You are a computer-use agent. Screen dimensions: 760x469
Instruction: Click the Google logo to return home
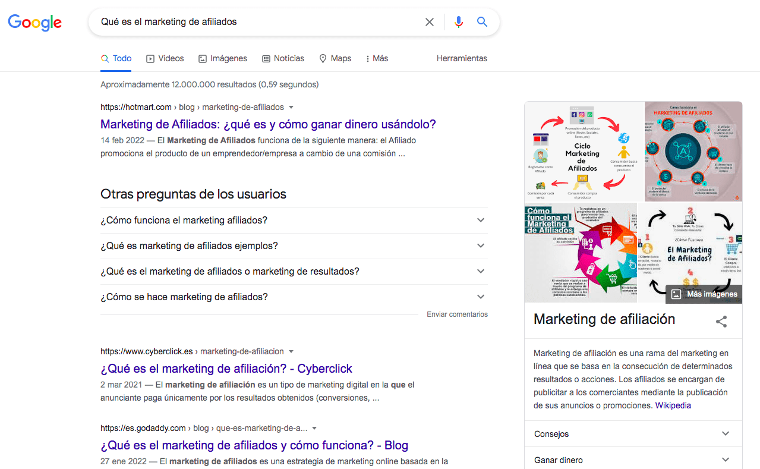click(x=34, y=23)
